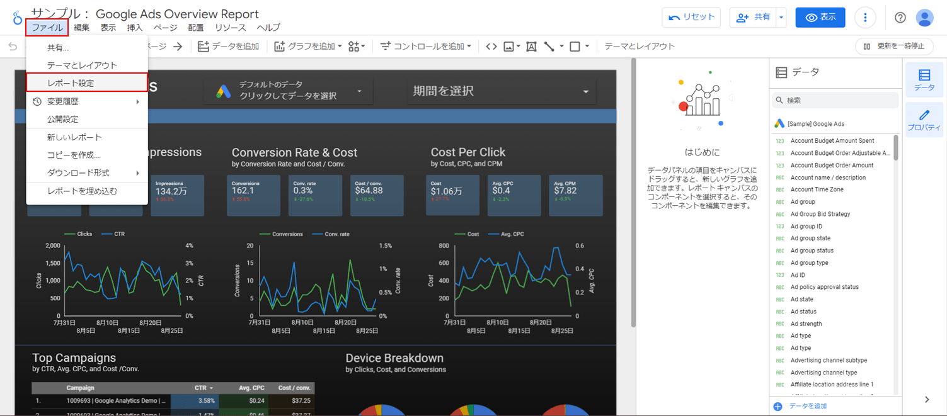The width and height of the screenshot is (947, 416).
Task: Open the three-dot more options menu
Action: click(x=865, y=17)
